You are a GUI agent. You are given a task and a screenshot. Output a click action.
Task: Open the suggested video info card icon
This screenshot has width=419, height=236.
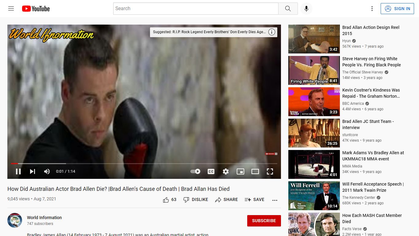click(272, 32)
